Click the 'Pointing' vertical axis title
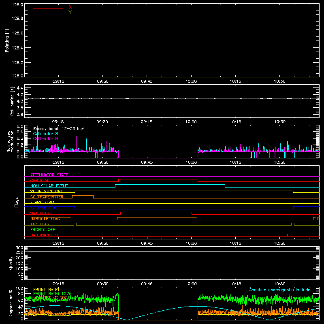 [x=7, y=40]
